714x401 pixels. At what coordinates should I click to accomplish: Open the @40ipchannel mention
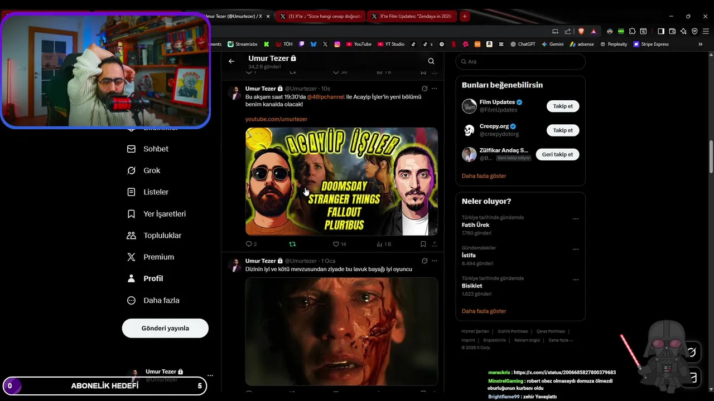326,97
